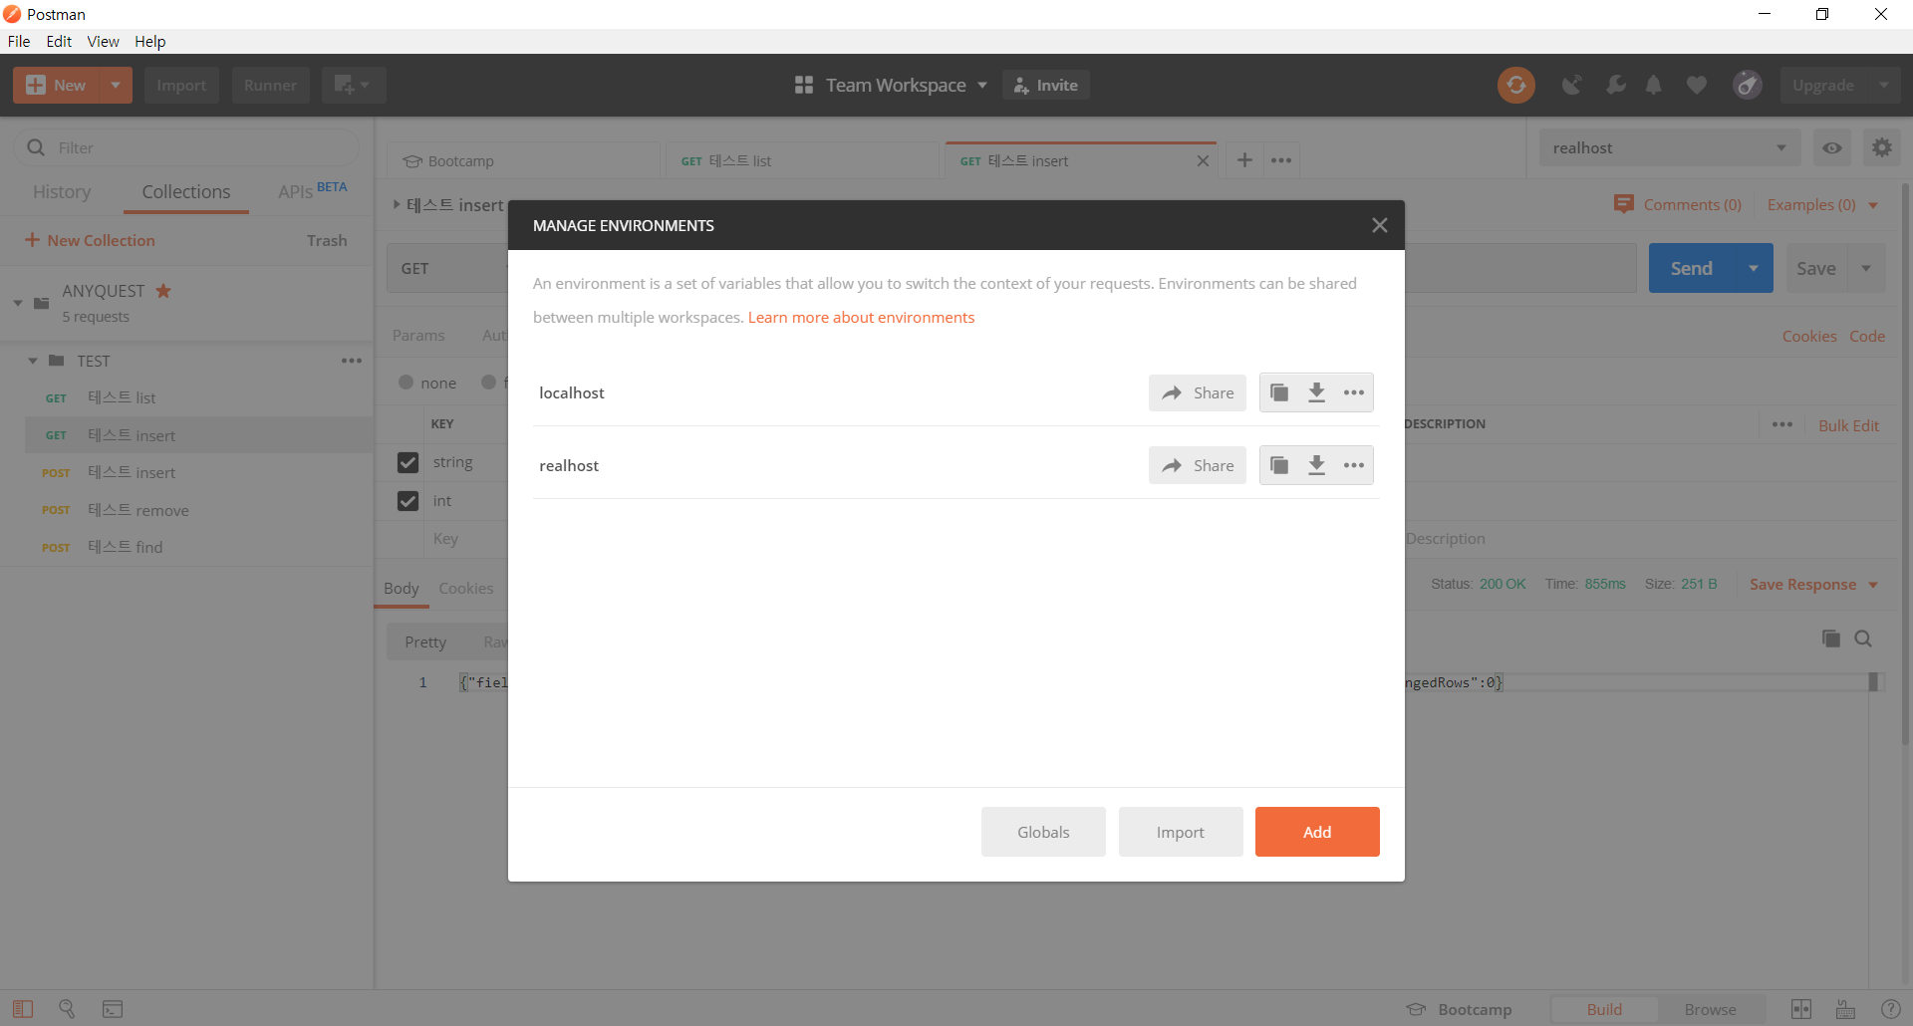Viewport: 1913px width, 1026px height.
Task: Open keyboard shortcuts icon in status bar
Action: coord(1845,1009)
